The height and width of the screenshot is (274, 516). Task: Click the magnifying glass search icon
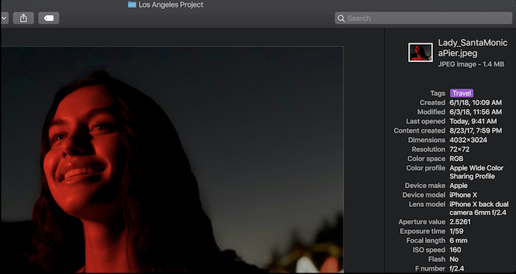[341, 18]
